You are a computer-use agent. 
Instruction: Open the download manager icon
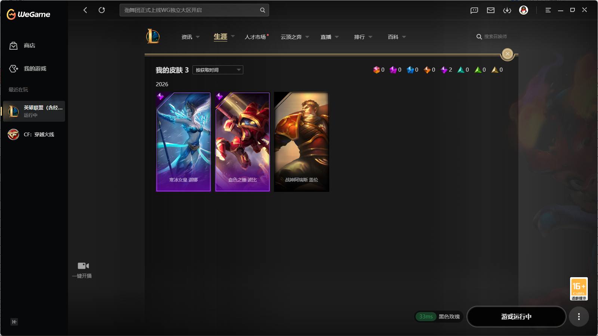(x=507, y=10)
